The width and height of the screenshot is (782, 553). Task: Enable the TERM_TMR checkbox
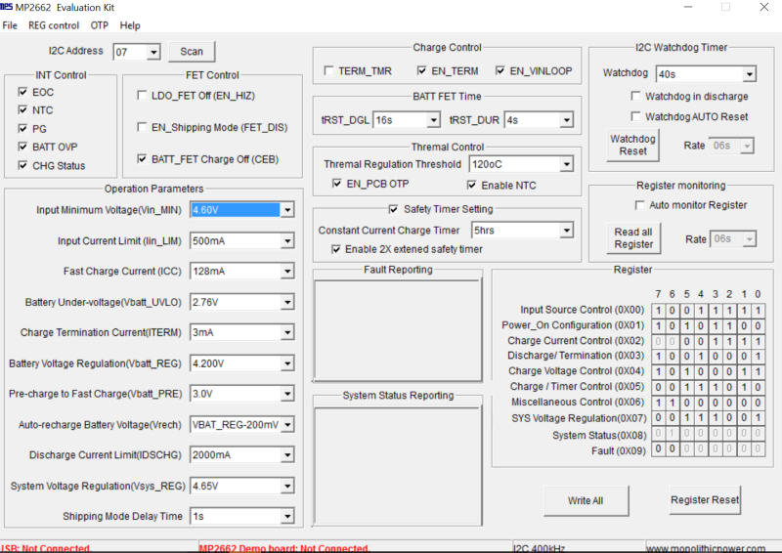(x=328, y=70)
